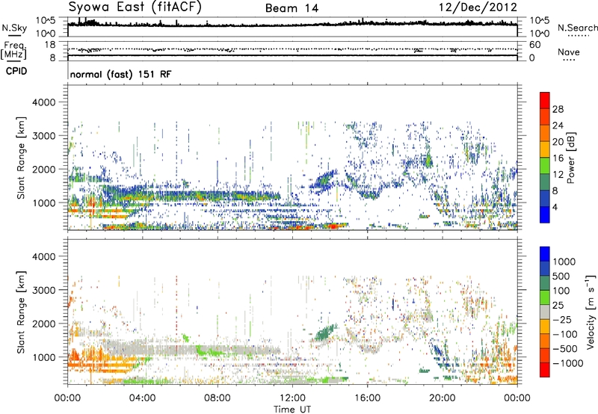Click the 'normal (fast) 151 RF' text
The width and height of the screenshot is (598, 414).
(x=120, y=74)
